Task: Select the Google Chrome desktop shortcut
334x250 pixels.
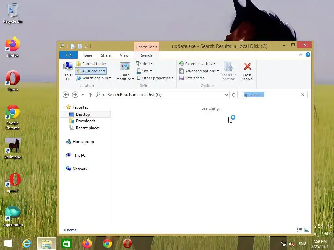Action: click(13, 117)
